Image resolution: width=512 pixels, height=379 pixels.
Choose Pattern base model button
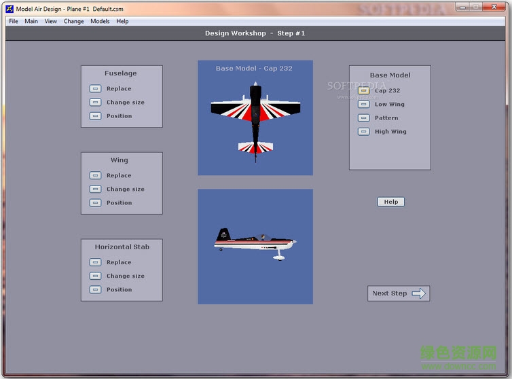[364, 118]
